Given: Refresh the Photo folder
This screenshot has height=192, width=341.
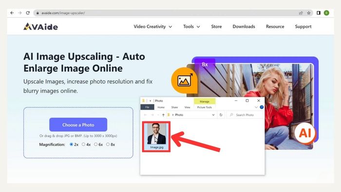Looking at the screenshot, I should point(221,115).
